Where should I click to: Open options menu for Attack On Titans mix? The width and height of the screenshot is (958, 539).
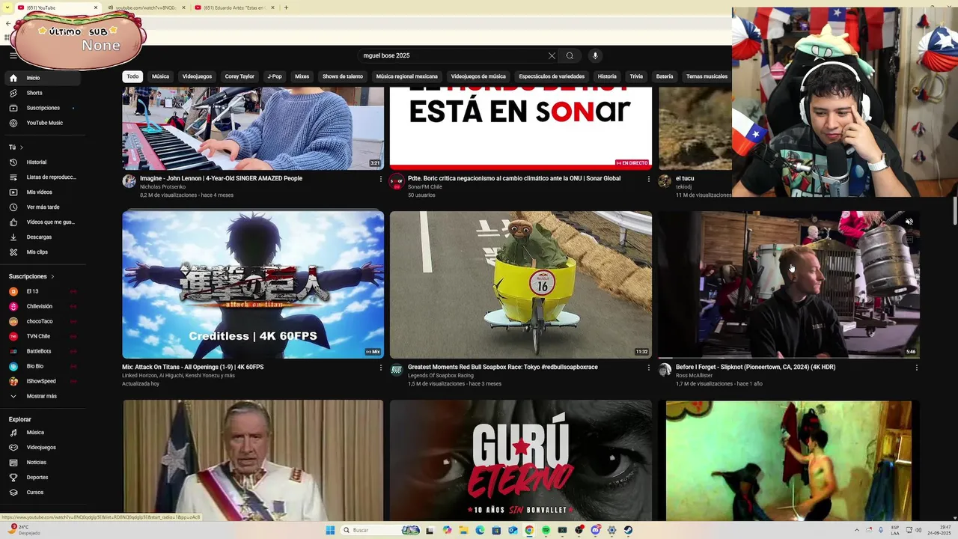coord(380,368)
